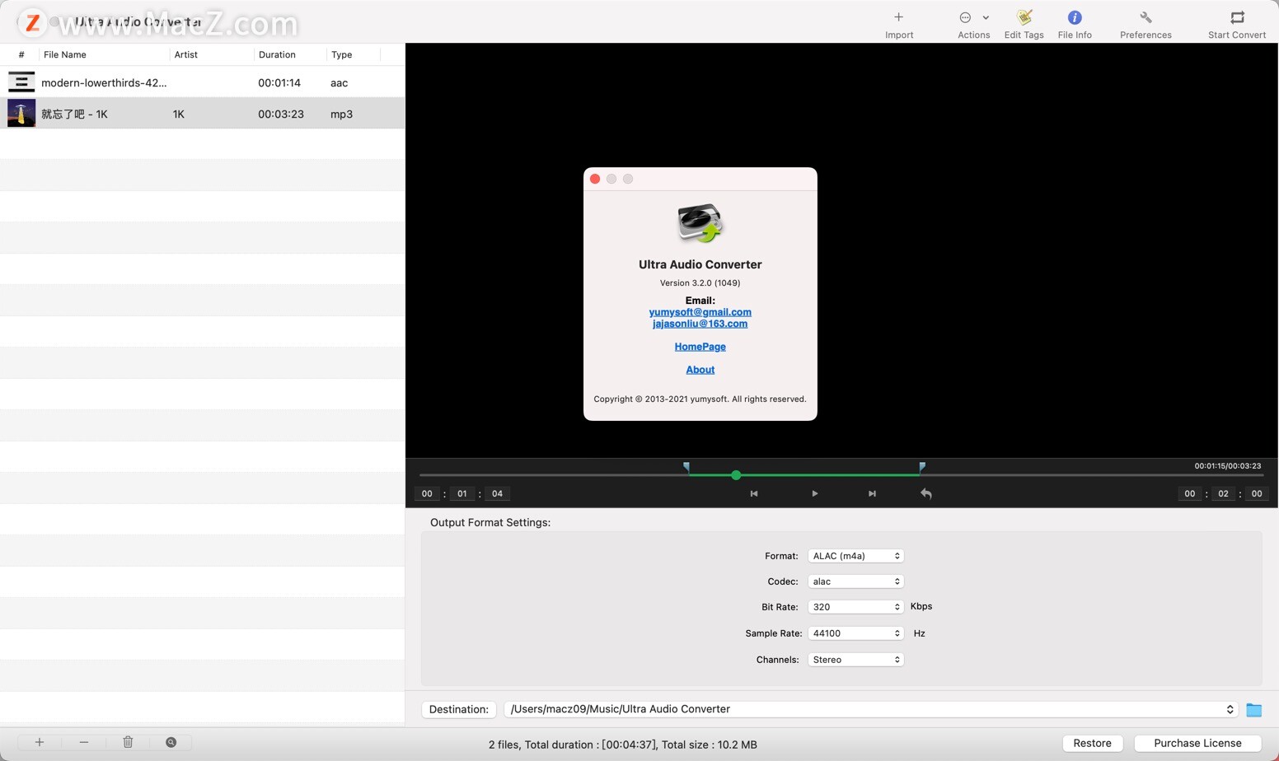Viewport: 1279px width, 761px height.
Task: Click the status text showing total duration
Action: 622,745
